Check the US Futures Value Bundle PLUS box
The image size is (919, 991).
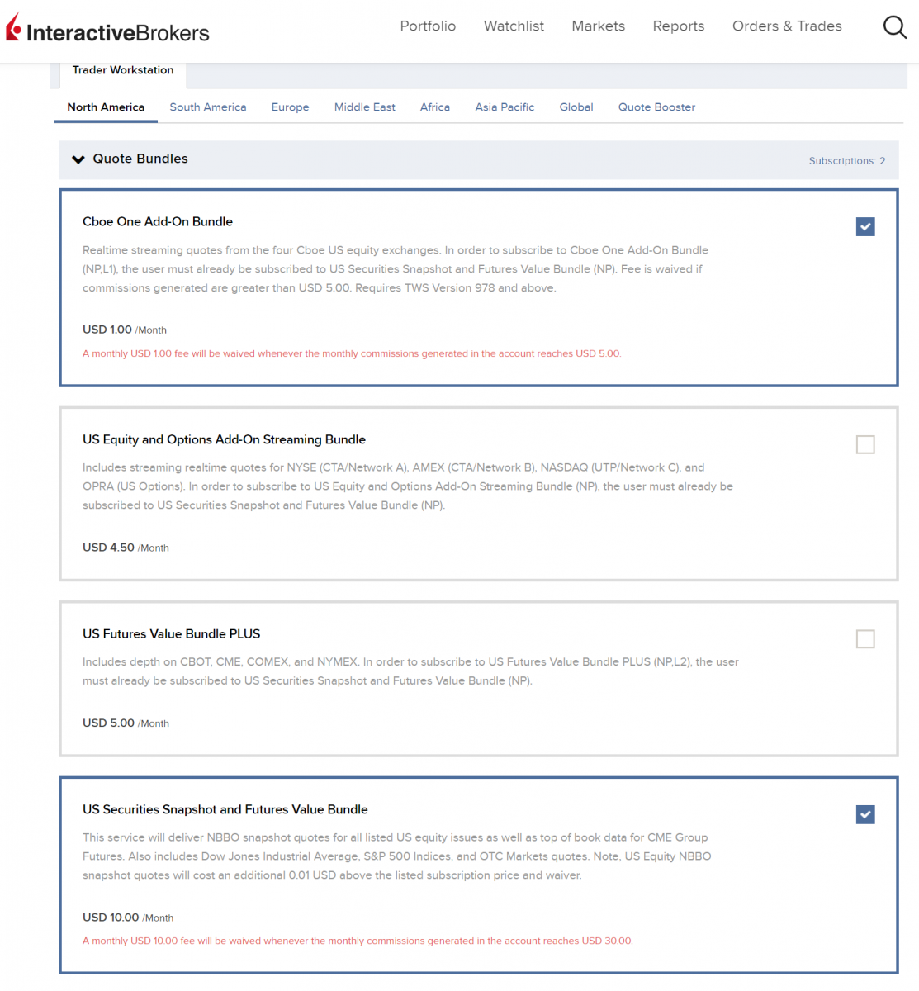(x=865, y=639)
